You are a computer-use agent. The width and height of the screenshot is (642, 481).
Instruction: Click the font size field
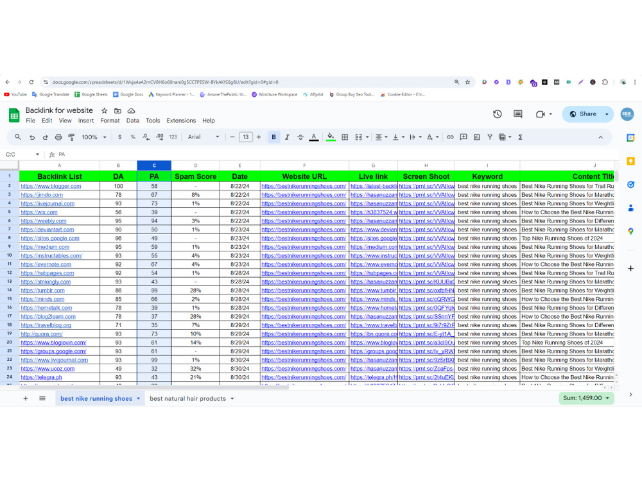(246, 137)
